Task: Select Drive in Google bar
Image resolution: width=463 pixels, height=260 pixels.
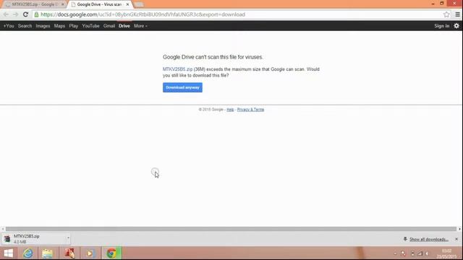Action: [x=124, y=26]
